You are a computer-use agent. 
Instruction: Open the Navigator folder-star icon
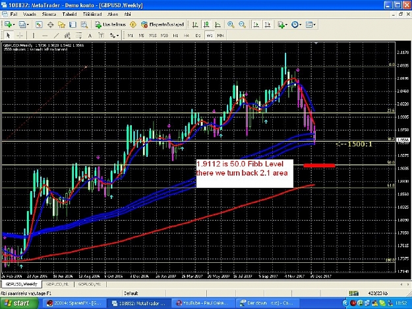point(61,24)
